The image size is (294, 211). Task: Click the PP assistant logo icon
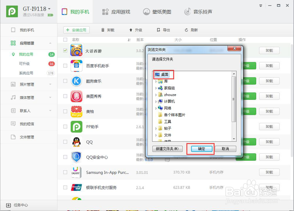pyautogui.click(x=12, y=11)
